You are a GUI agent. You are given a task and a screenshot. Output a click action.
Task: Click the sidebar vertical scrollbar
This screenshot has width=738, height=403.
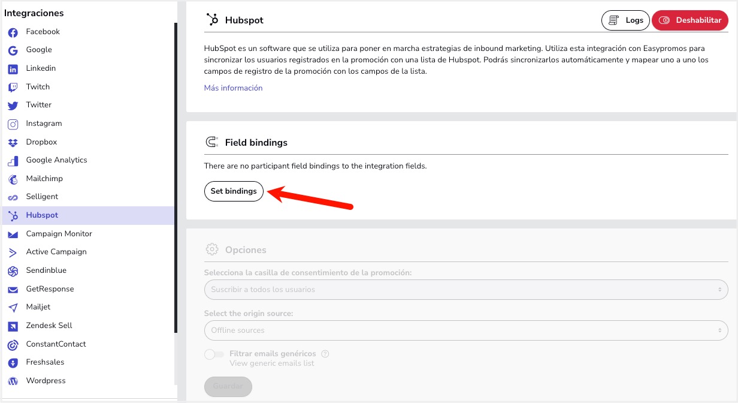176,178
